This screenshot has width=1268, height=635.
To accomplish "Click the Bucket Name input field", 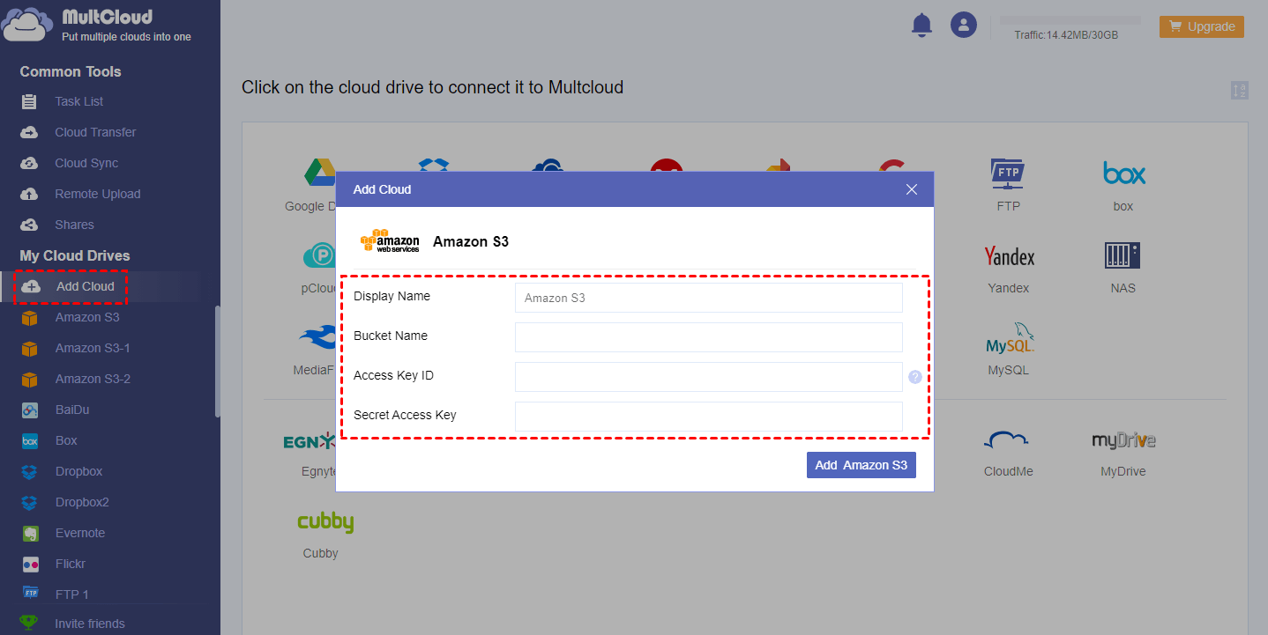I will click(x=709, y=337).
